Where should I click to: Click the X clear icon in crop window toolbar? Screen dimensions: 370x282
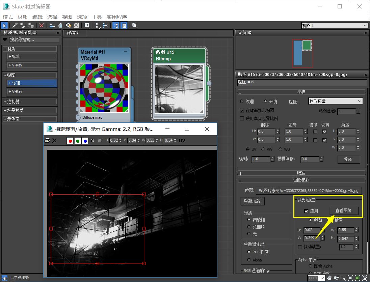coord(54,141)
